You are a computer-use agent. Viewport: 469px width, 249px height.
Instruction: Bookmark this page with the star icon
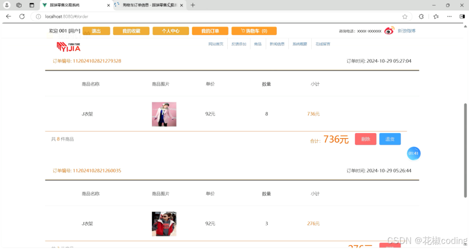pyautogui.click(x=405, y=17)
